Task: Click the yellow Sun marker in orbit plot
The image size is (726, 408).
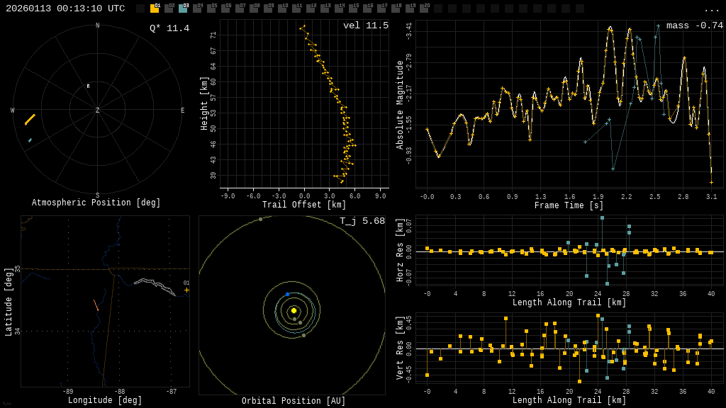Action: 294,310
